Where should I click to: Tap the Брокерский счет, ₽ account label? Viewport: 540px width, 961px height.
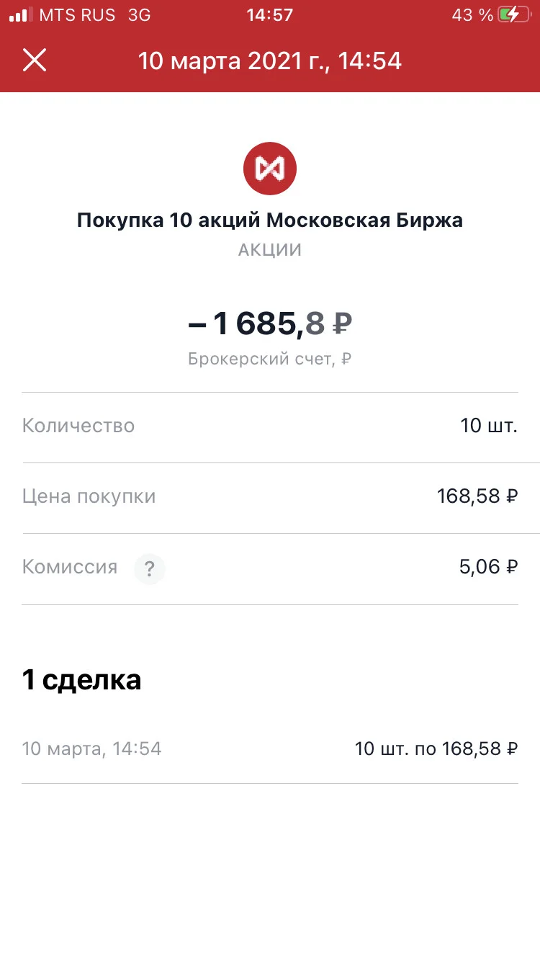point(270,359)
